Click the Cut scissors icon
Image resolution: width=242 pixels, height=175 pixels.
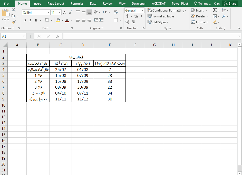pos(14,10)
